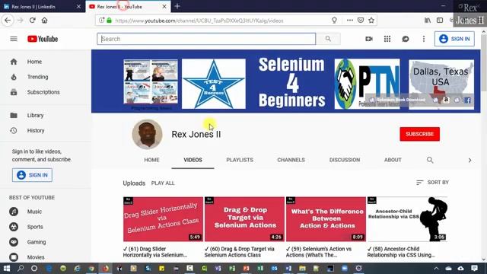Open the SORT BY dropdown

[432, 183]
